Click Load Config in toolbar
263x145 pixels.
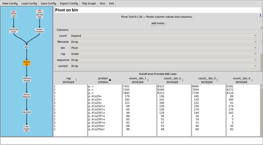(29, 3)
